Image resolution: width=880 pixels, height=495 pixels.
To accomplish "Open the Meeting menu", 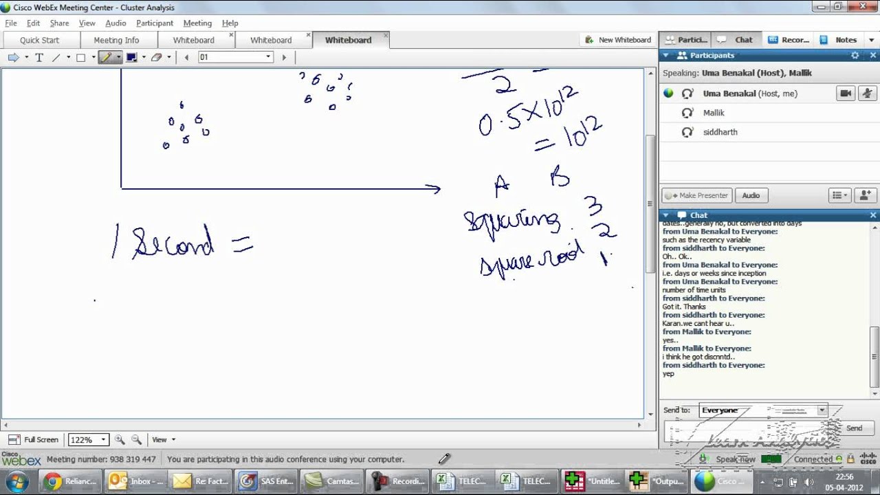I will click(197, 23).
